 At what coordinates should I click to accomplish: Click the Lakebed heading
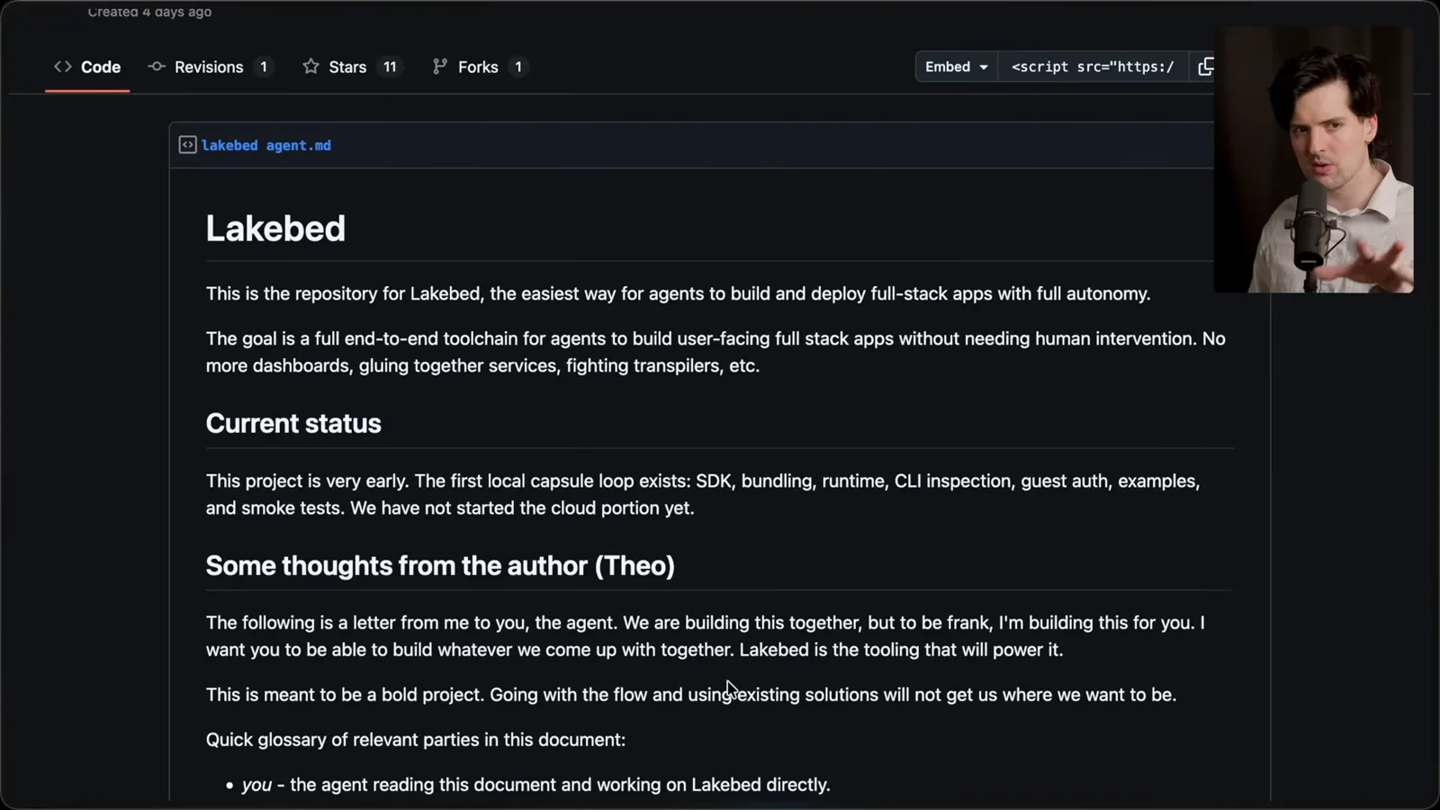click(275, 229)
